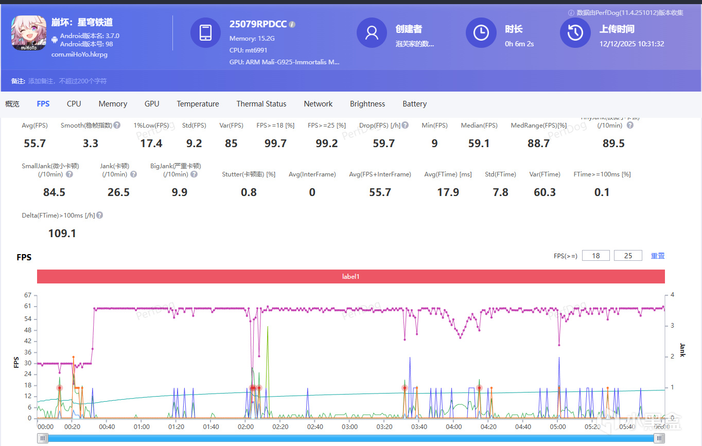Click the upload time history icon
702x446 pixels.
[x=575, y=33]
